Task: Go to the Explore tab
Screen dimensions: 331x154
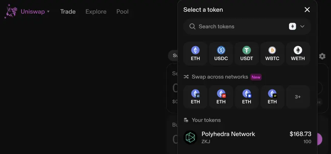Action: pos(96,12)
